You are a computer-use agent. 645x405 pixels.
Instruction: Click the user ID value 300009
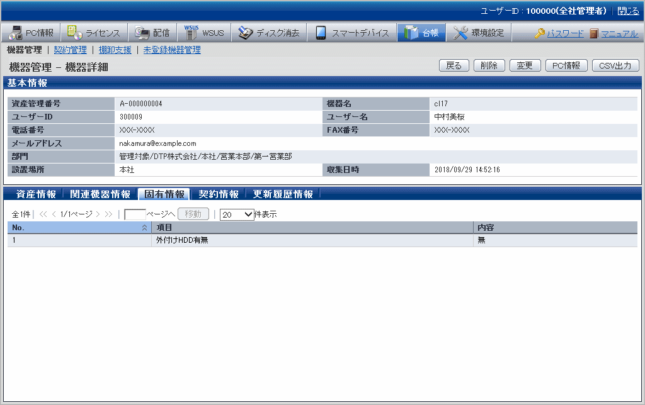click(131, 117)
